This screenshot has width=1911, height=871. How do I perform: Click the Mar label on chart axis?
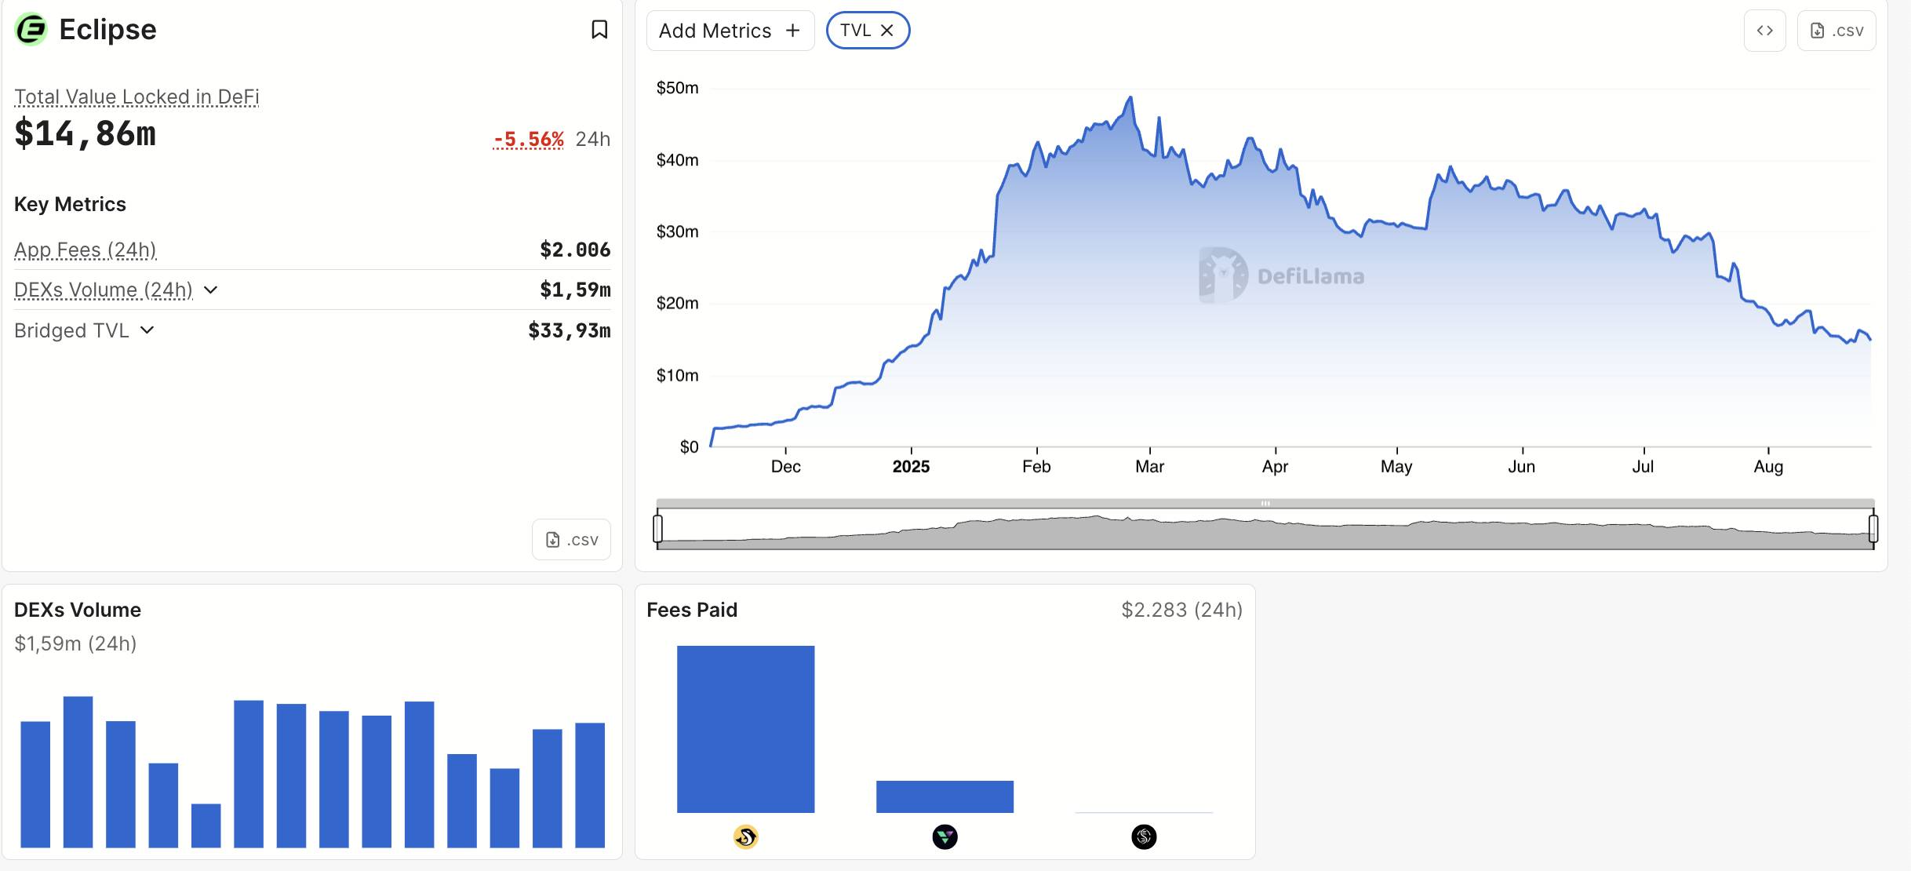coord(1149,467)
